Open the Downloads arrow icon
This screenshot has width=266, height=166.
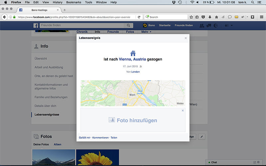(x=210, y=17)
